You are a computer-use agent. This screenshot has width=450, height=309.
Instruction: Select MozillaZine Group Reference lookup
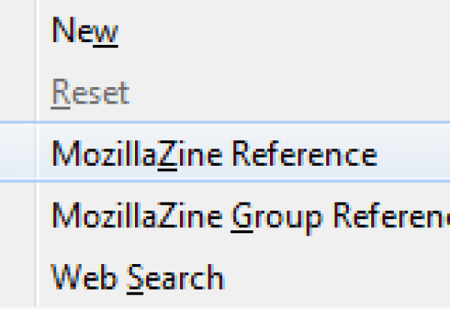(247, 216)
